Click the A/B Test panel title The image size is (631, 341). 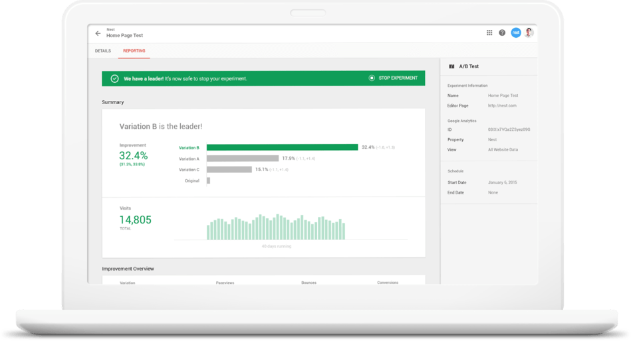469,66
